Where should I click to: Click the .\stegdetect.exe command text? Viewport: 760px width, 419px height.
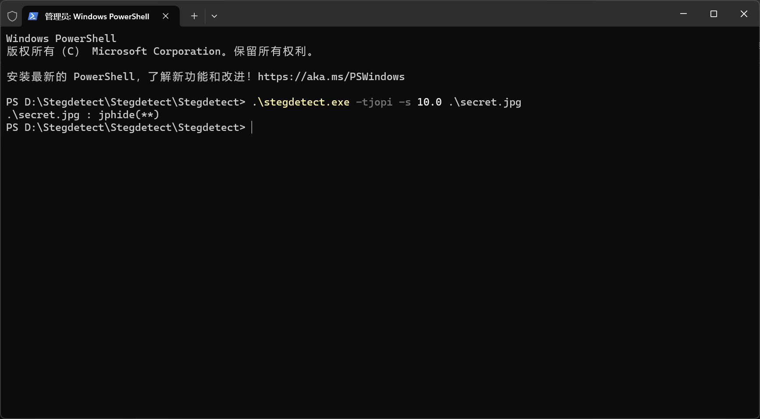301,102
